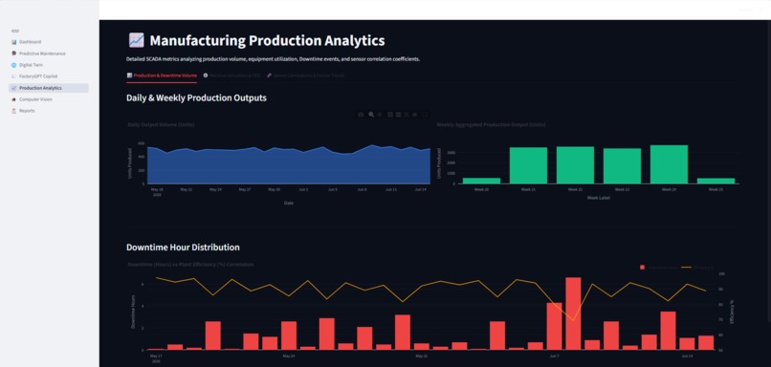Open chart fullscreen with expand icon

(426, 115)
